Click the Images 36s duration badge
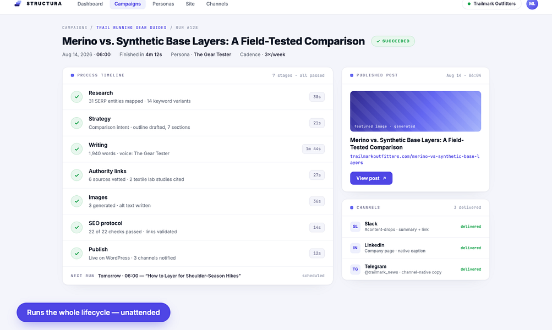This screenshot has width=552, height=330. pos(317,201)
